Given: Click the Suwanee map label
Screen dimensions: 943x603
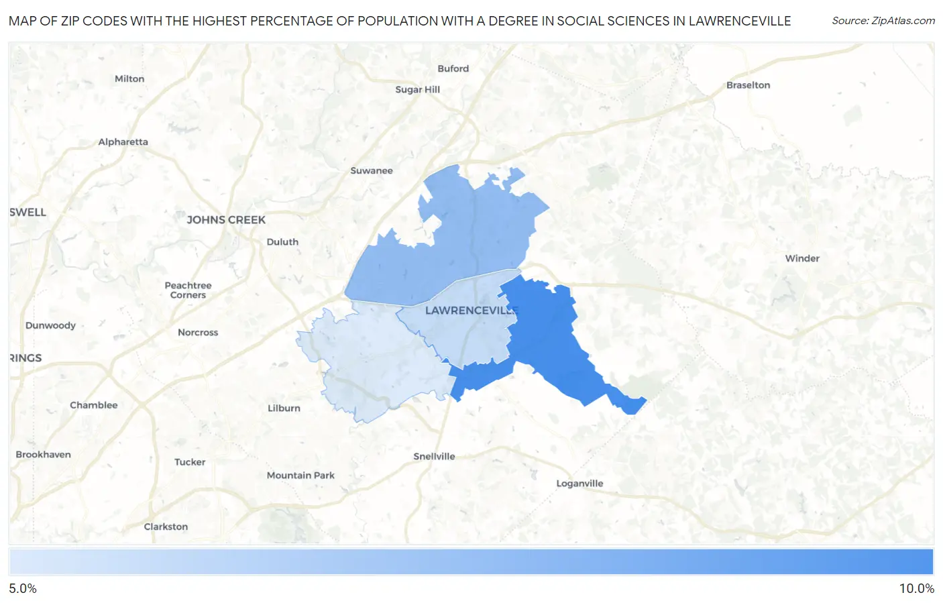Looking at the screenshot, I should coord(372,170).
